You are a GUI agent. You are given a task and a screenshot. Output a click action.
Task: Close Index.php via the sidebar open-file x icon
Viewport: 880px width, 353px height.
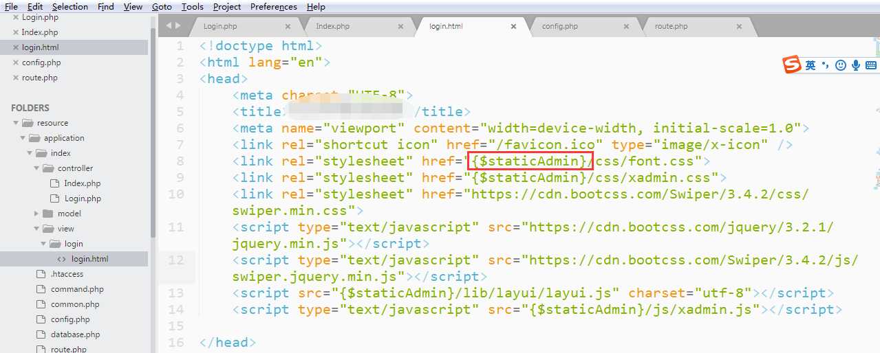pos(15,32)
